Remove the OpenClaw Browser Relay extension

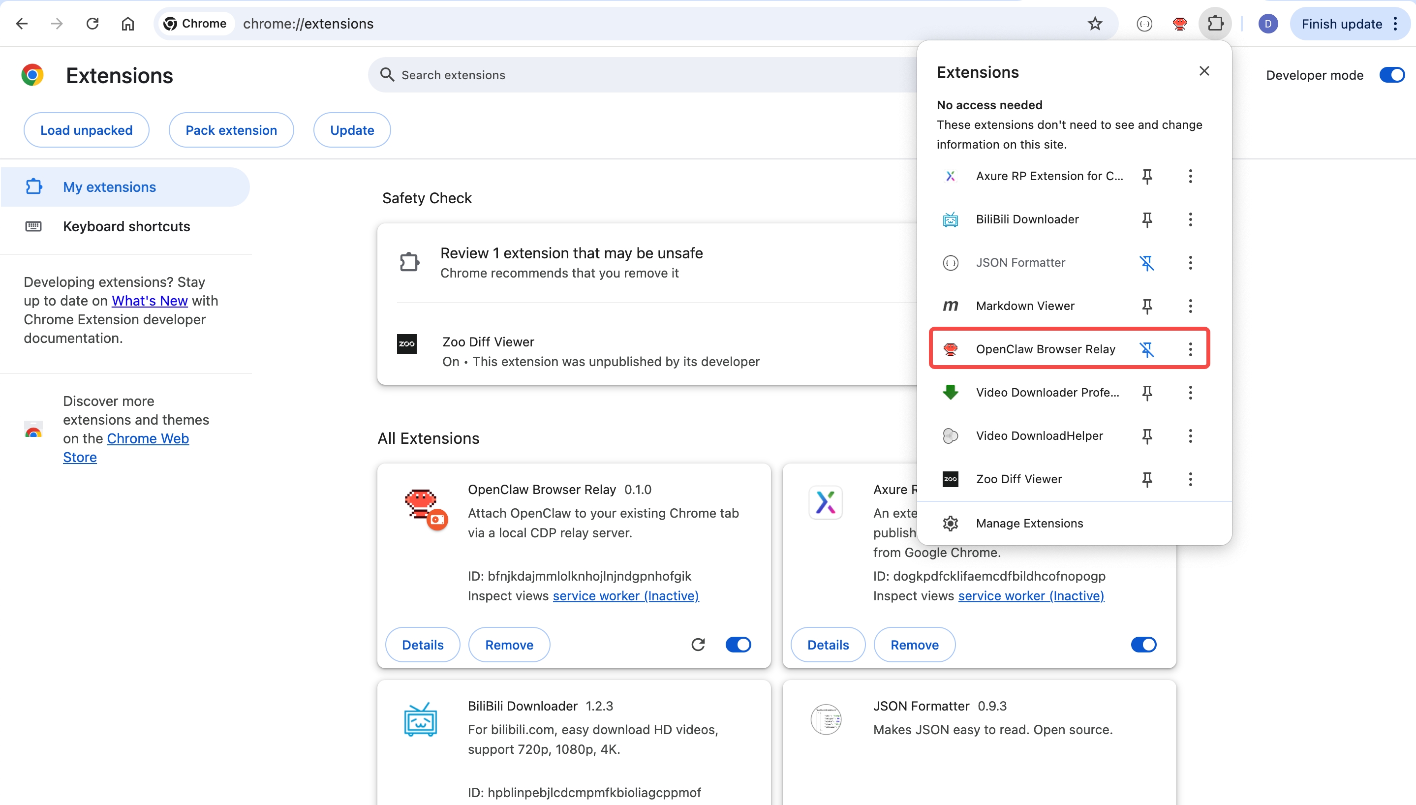tap(509, 645)
